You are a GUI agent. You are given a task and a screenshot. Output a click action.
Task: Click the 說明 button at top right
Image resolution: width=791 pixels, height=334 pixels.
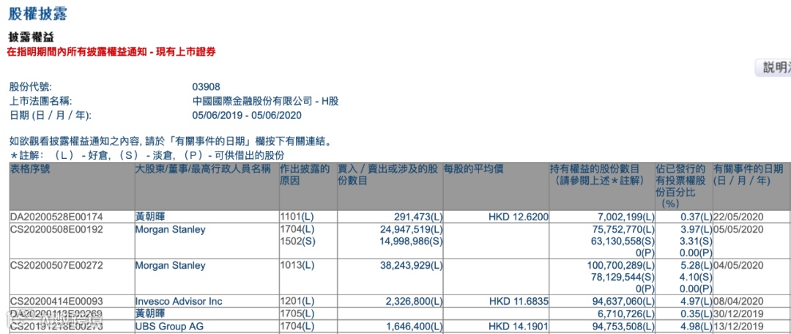(x=773, y=67)
